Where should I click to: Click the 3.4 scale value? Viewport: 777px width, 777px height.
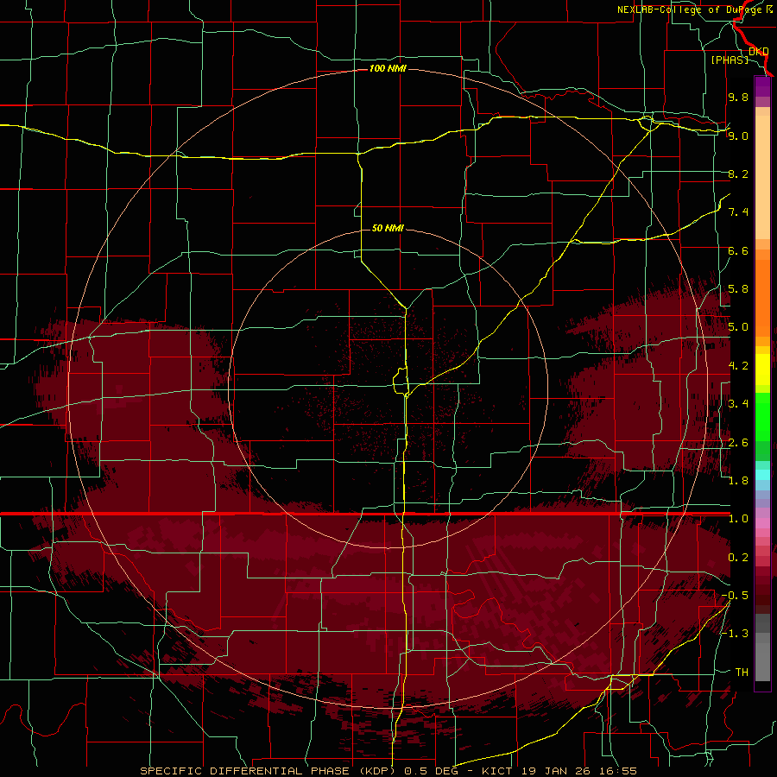(x=738, y=404)
